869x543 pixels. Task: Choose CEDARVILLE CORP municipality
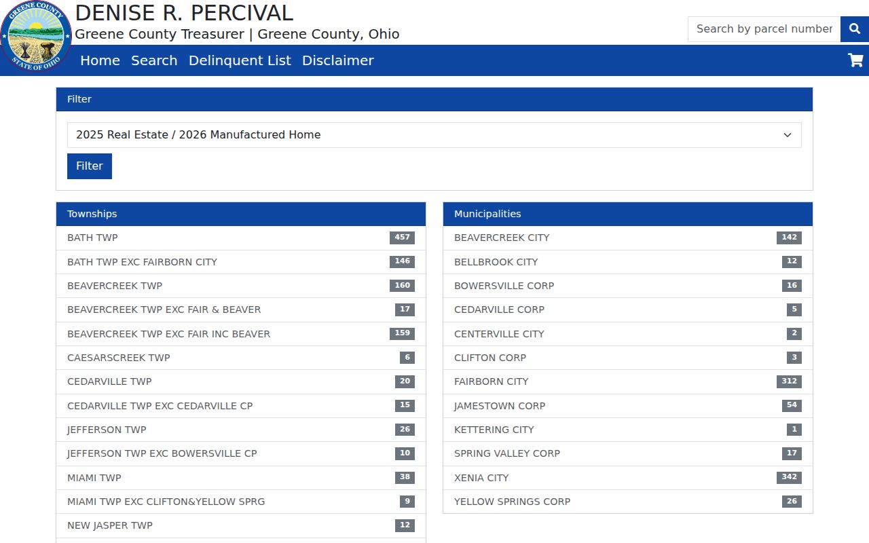click(628, 310)
